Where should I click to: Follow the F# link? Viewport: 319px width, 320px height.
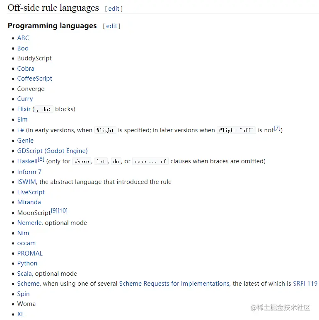[21, 130]
